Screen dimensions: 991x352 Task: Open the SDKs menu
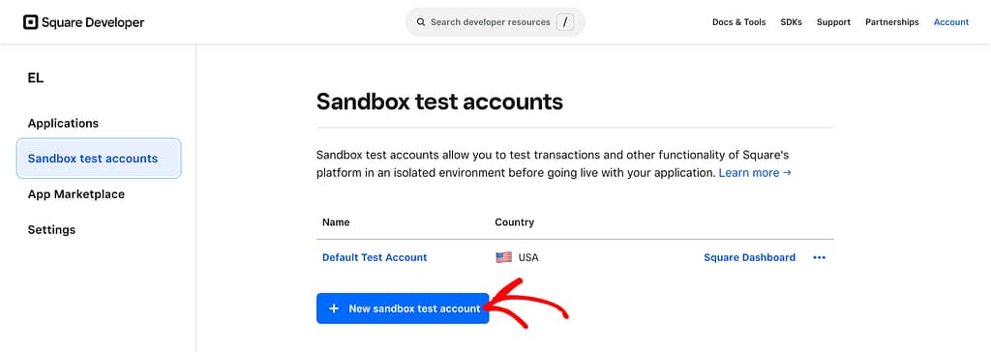pos(792,22)
